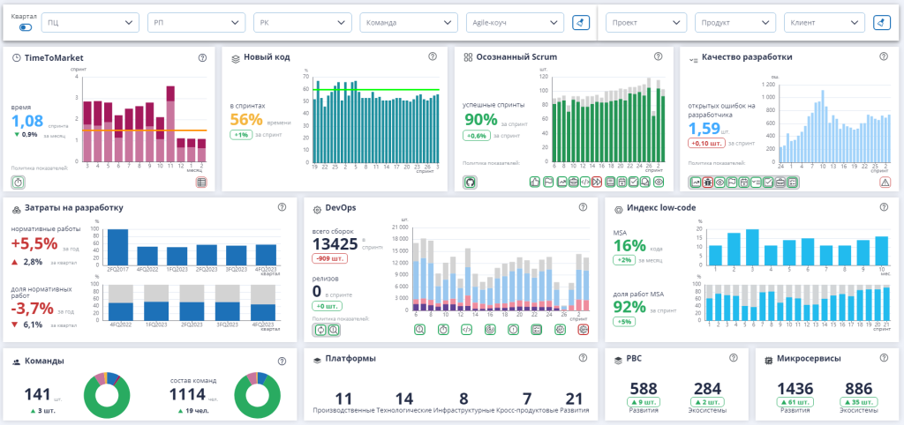Open help for TimeToMarket panel
Screen dimensions: 904x425
coord(202,57)
